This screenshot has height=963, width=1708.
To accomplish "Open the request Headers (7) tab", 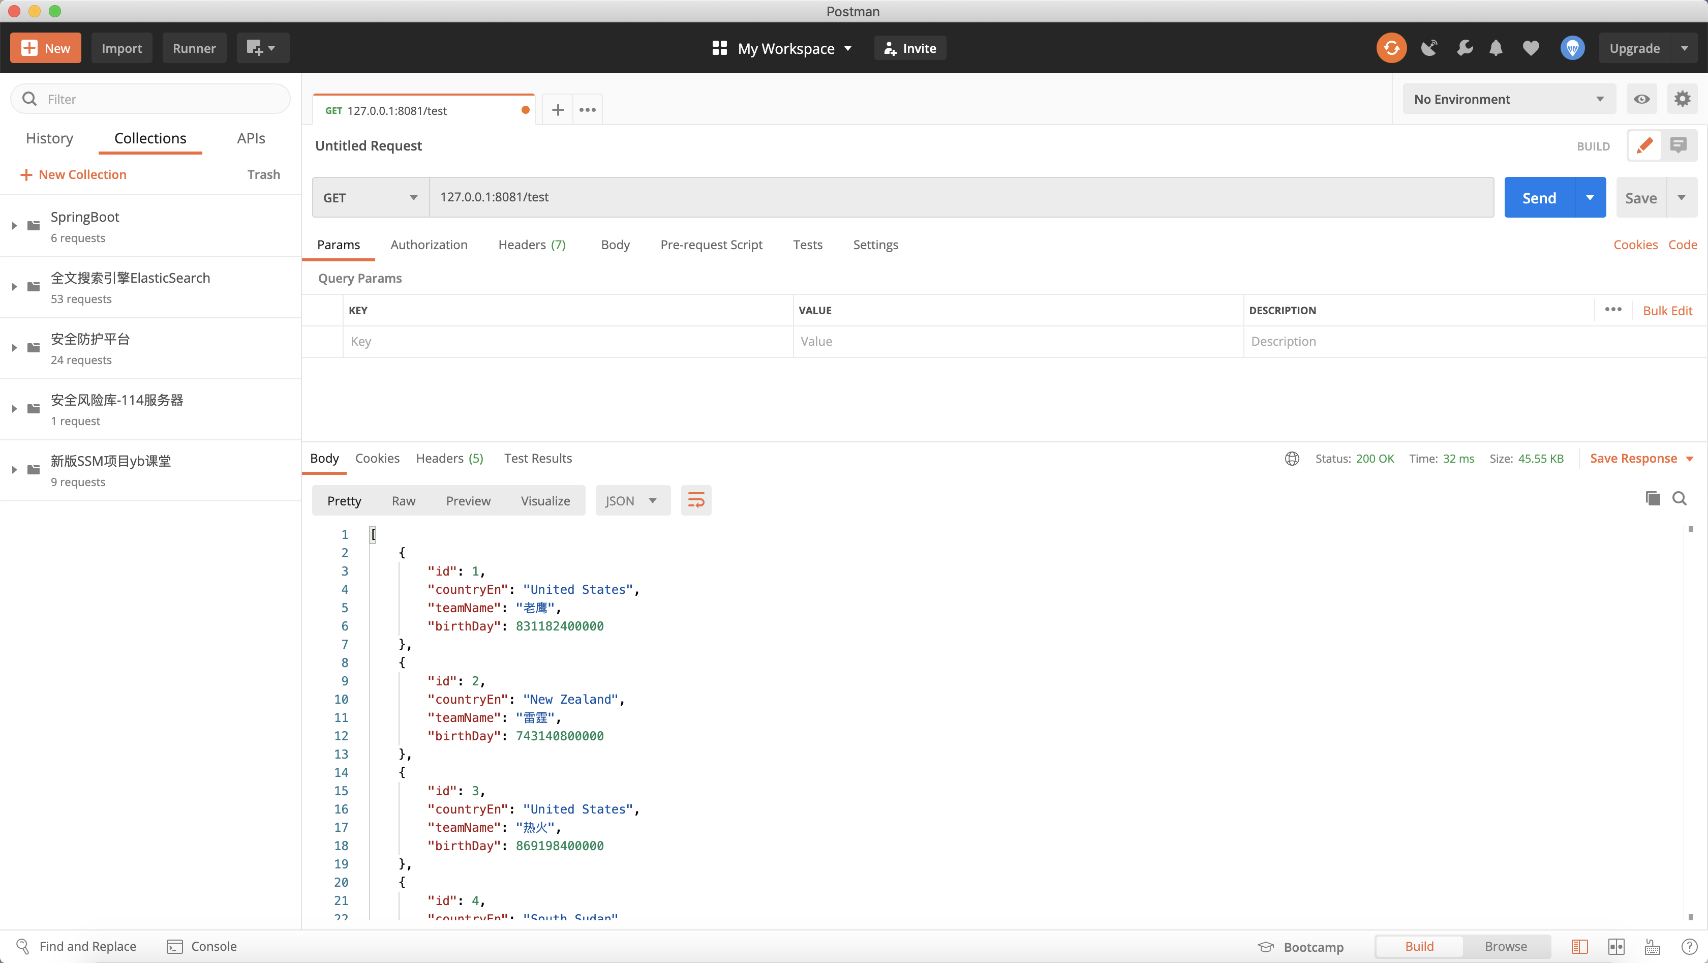I will coord(532,245).
